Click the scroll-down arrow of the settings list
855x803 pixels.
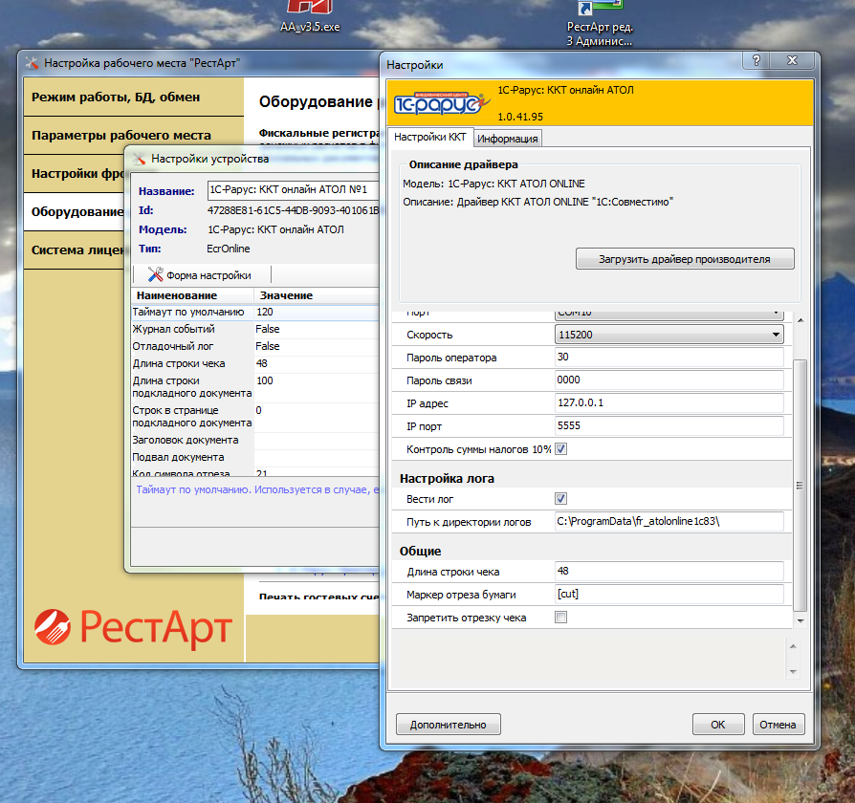800,620
